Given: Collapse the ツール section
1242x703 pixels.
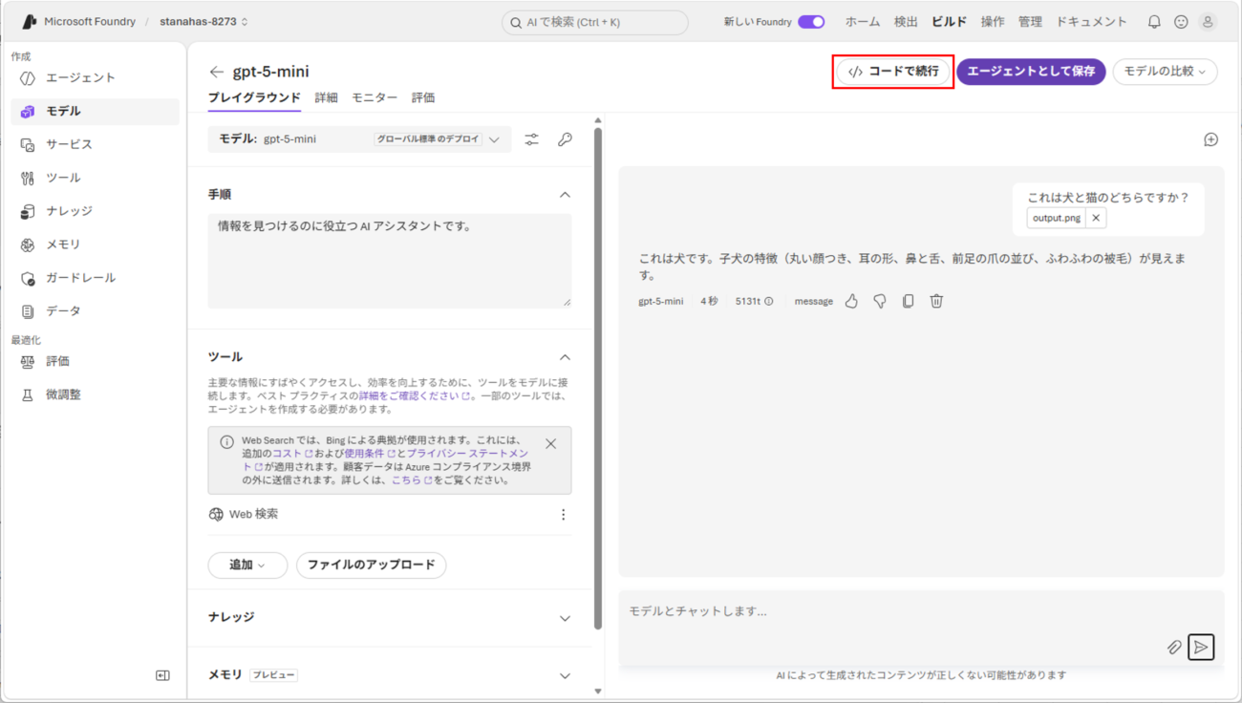Looking at the screenshot, I should pos(565,357).
